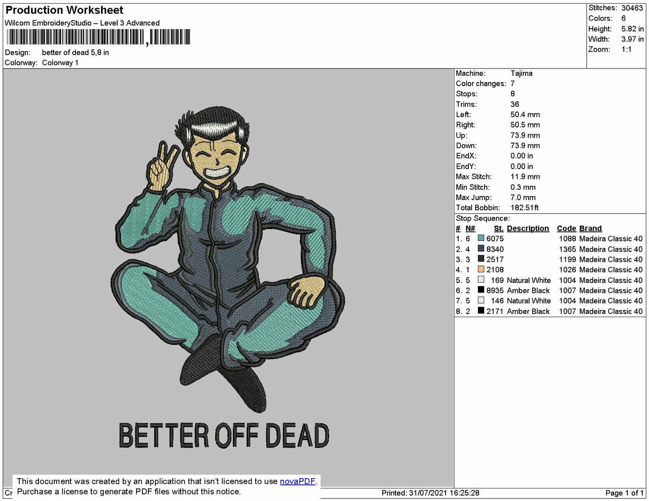Click the Width value 3.97 in
Screen dimensions: 649x501
point(632,39)
